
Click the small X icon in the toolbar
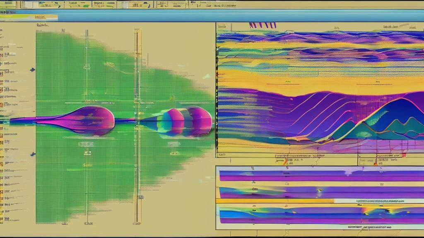[x=59, y=6]
